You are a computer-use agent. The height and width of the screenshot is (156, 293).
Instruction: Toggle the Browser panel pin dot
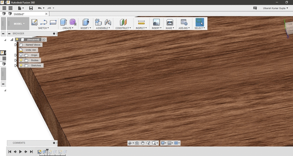(x=54, y=34)
